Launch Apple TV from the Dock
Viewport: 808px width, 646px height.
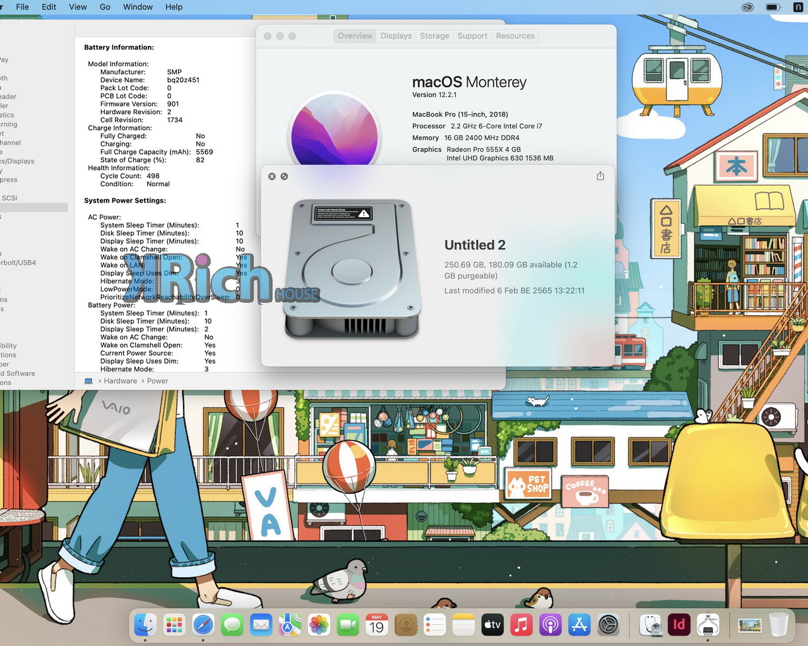click(492, 625)
